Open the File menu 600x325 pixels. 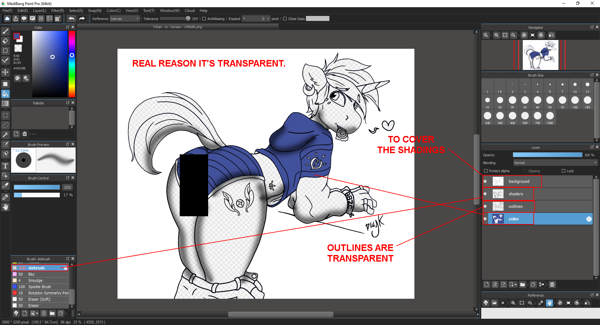(7, 11)
